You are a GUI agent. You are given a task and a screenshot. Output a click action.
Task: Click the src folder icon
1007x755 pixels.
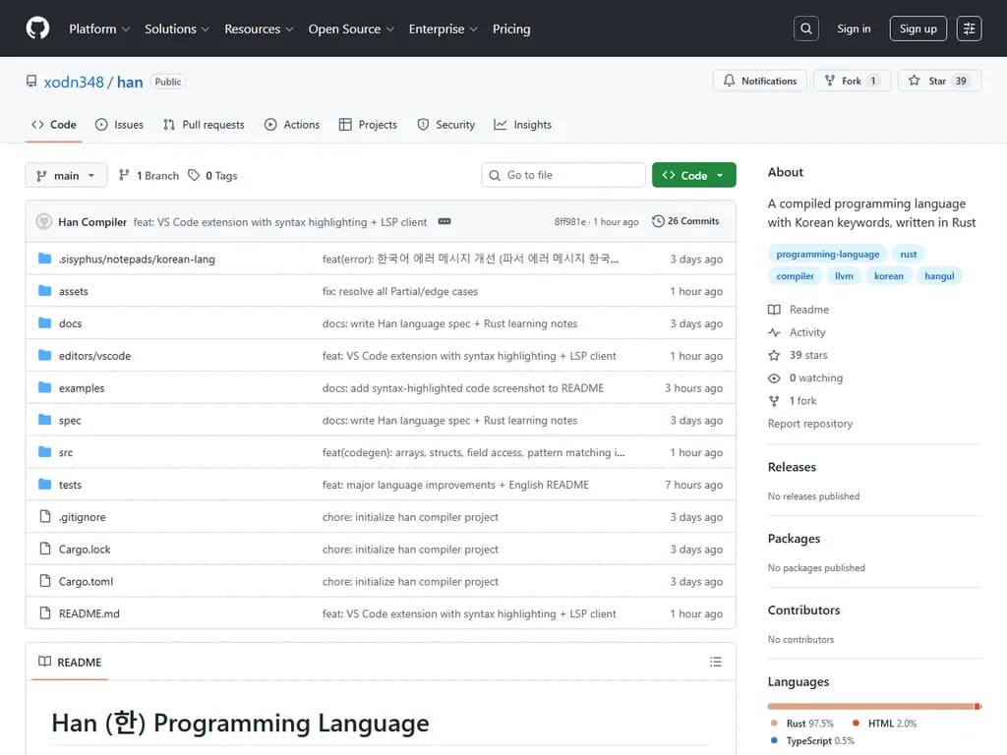click(43, 452)
